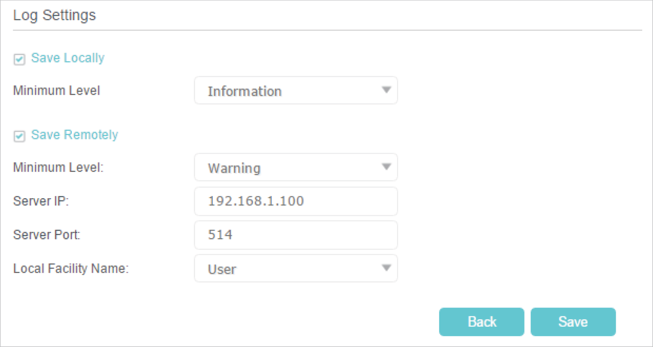Open the remote Minimum Level Warning dropdown
The image size is (653, 347).
(x=296, y=168)
